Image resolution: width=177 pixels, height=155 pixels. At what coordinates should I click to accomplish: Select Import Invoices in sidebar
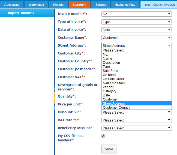[x=27, y=13]
